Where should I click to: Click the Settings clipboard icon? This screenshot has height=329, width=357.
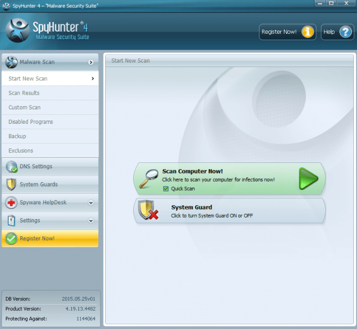tap(11, 220)
